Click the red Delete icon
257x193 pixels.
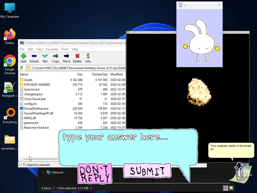point(77,58)
